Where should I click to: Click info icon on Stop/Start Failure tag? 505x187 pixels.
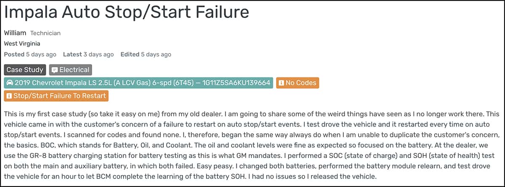tap(9, 96)
